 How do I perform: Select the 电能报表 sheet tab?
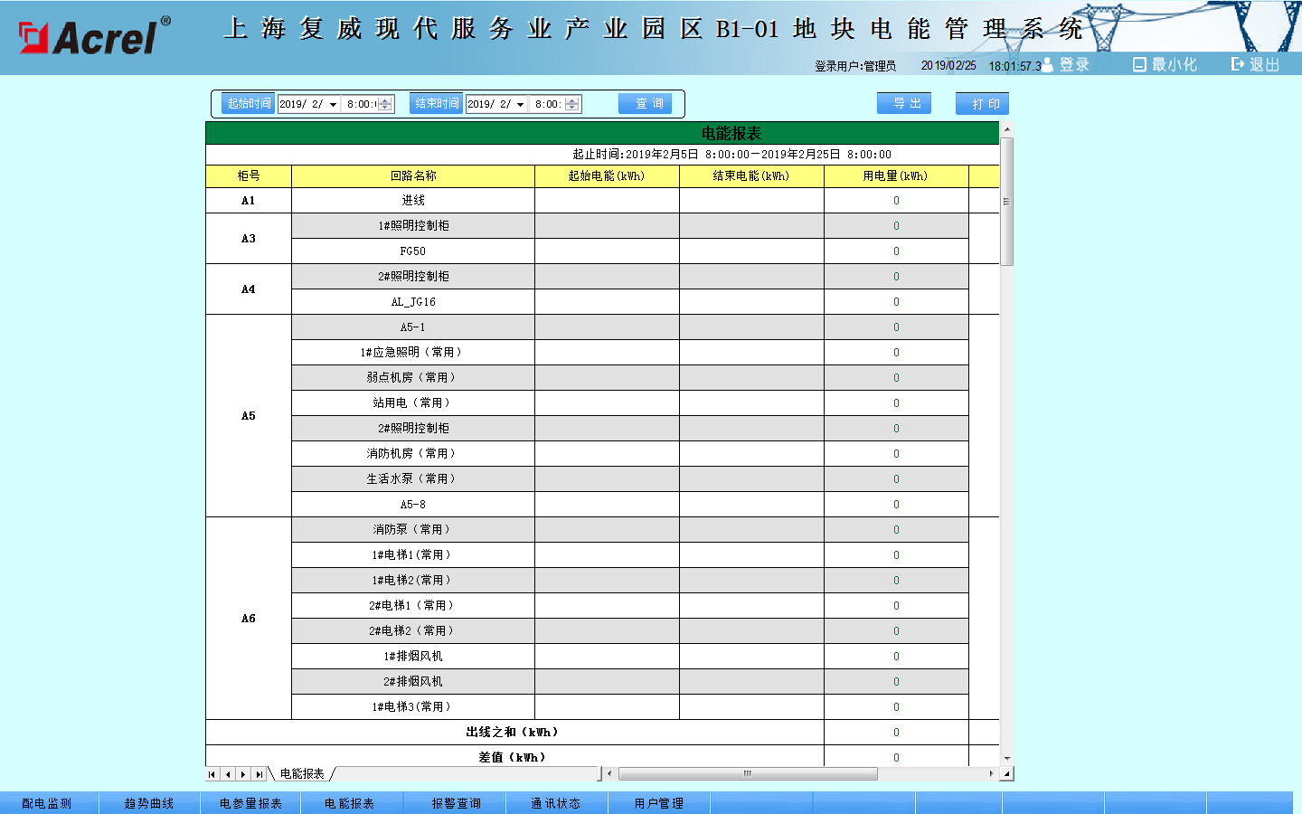[302, 774]
